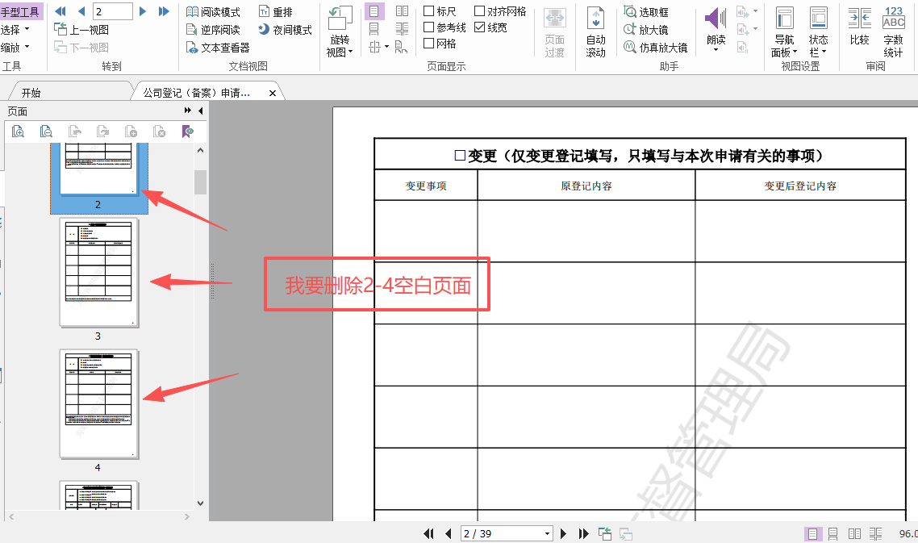Open 字数统计 word count
918x543 pixels.
(894, 31)
